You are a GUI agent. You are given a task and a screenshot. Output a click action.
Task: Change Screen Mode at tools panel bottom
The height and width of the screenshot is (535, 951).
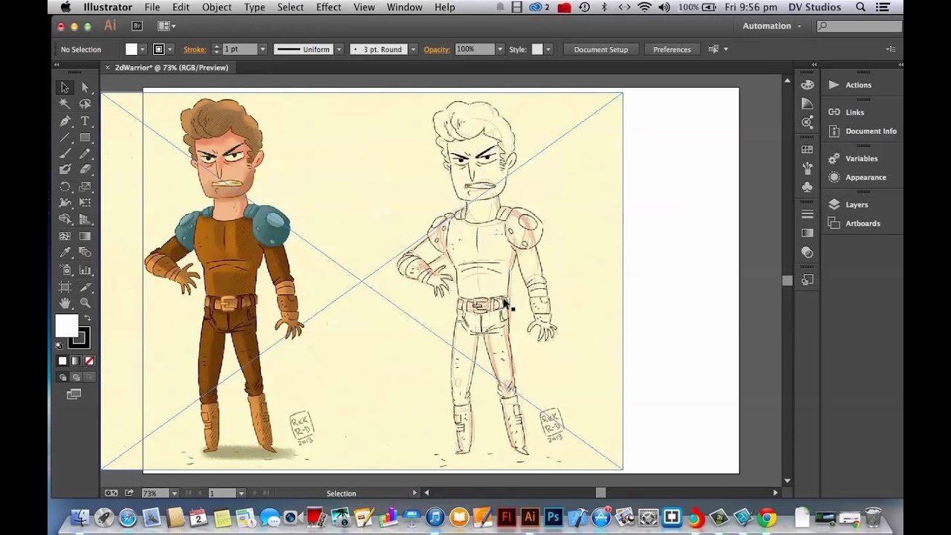pos(74,395)
